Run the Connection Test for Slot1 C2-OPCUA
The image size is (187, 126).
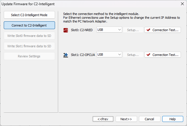[x=163, y=55]
